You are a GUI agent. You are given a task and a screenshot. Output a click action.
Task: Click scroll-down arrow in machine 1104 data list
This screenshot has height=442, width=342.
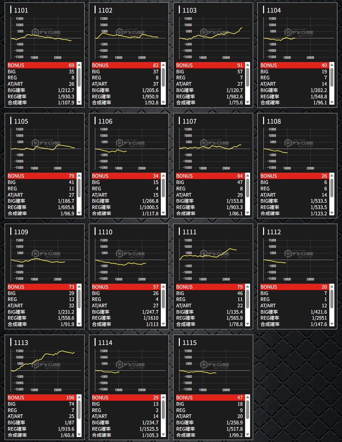pyautogui.click(x=332, y=102)
